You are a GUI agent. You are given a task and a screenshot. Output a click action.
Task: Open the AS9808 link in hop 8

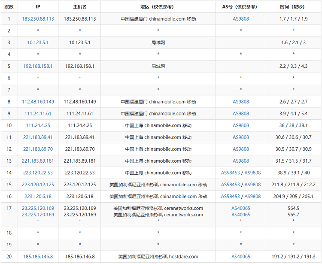241,102
